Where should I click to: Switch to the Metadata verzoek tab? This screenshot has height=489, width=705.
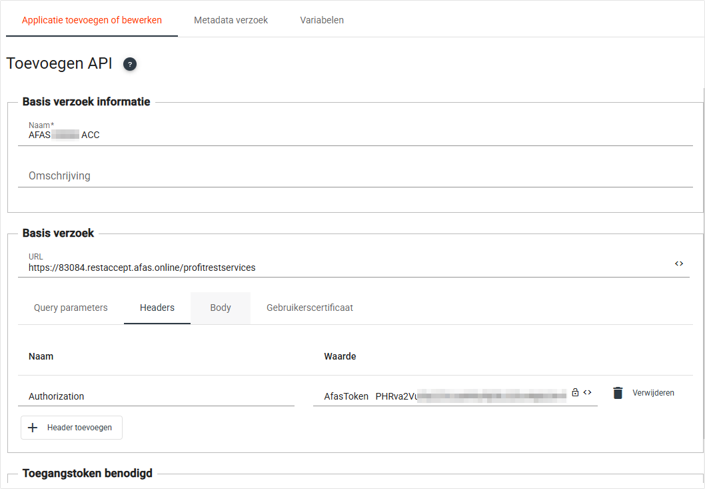tap(231, 20)
